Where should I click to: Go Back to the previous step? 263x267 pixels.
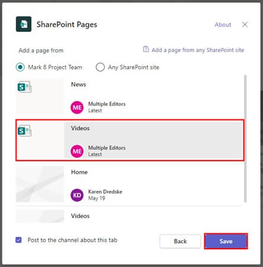[180, 241]
